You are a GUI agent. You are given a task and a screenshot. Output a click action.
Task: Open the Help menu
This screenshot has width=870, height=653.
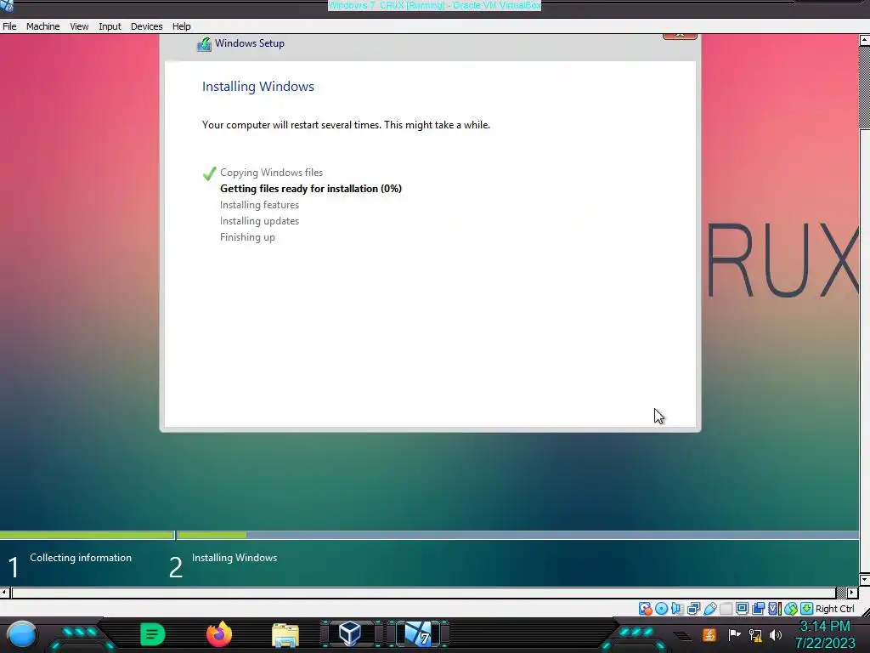click(181, 26)
